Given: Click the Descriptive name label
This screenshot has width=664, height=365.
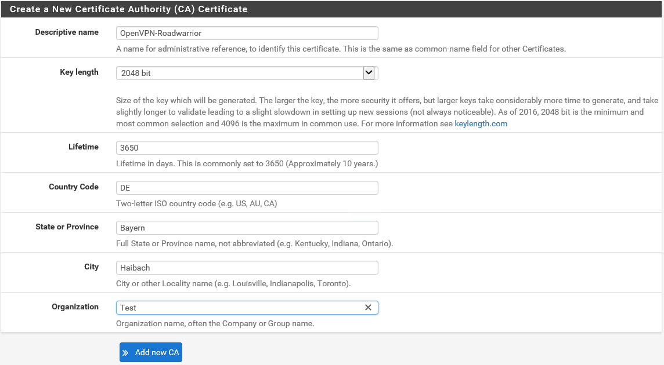Looking at the screenshot, I should pyautogui.click(x=67, y=32).
